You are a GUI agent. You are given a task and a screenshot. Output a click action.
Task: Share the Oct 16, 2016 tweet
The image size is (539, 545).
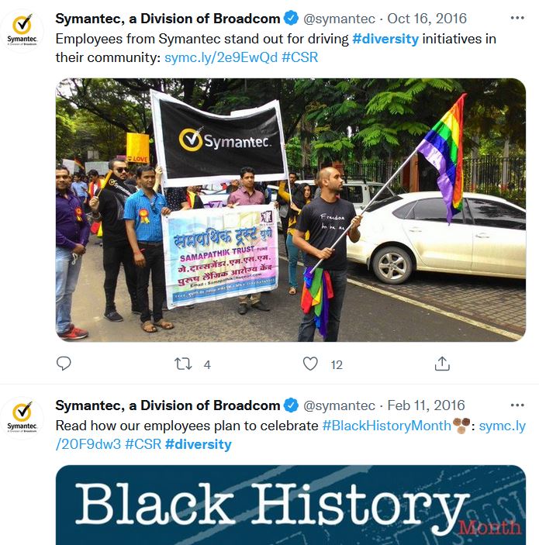(442, 364)
